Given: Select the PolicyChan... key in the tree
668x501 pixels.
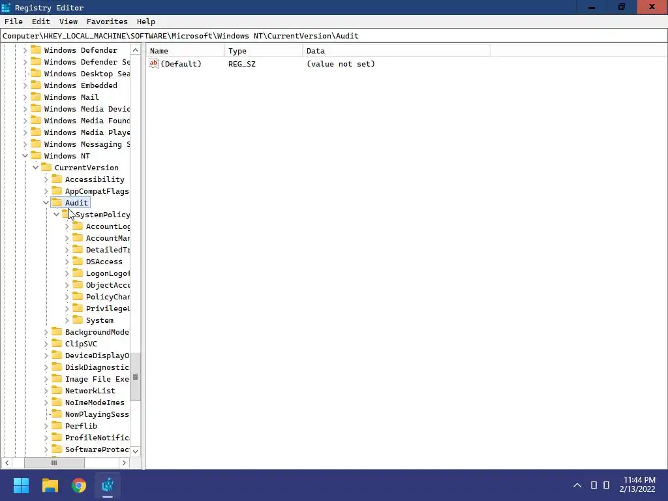Looking at the screenshot, I should 108,297.
